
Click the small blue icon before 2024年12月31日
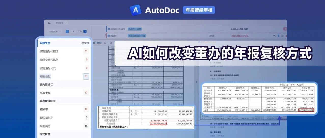[x=109, y=29]
